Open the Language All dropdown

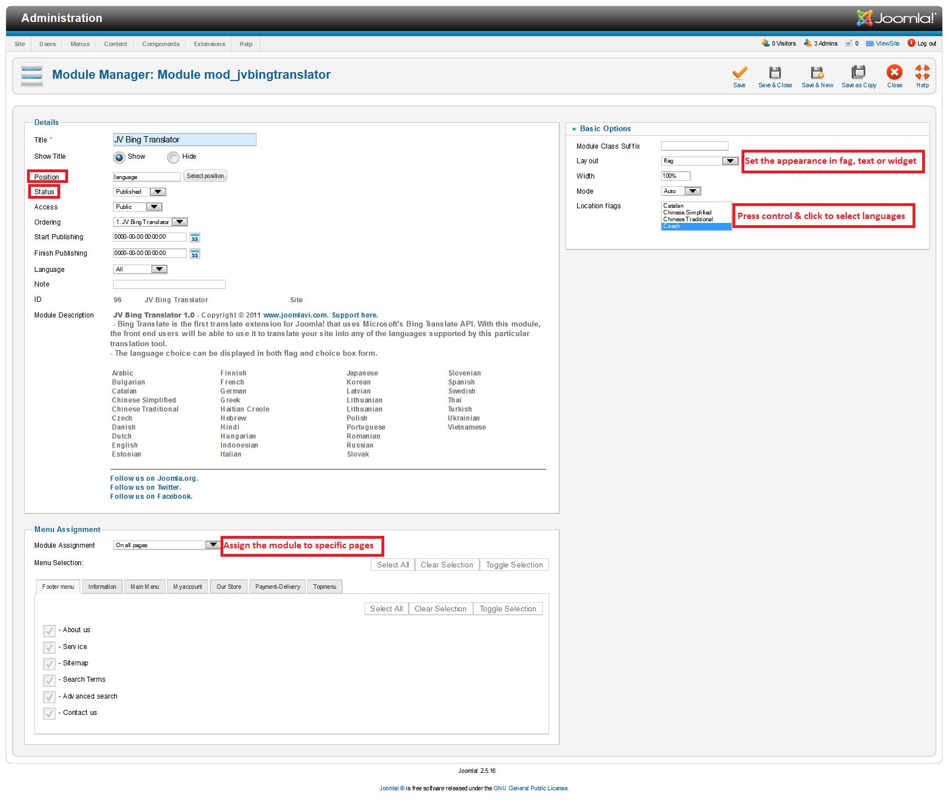[x=140, y=270]
